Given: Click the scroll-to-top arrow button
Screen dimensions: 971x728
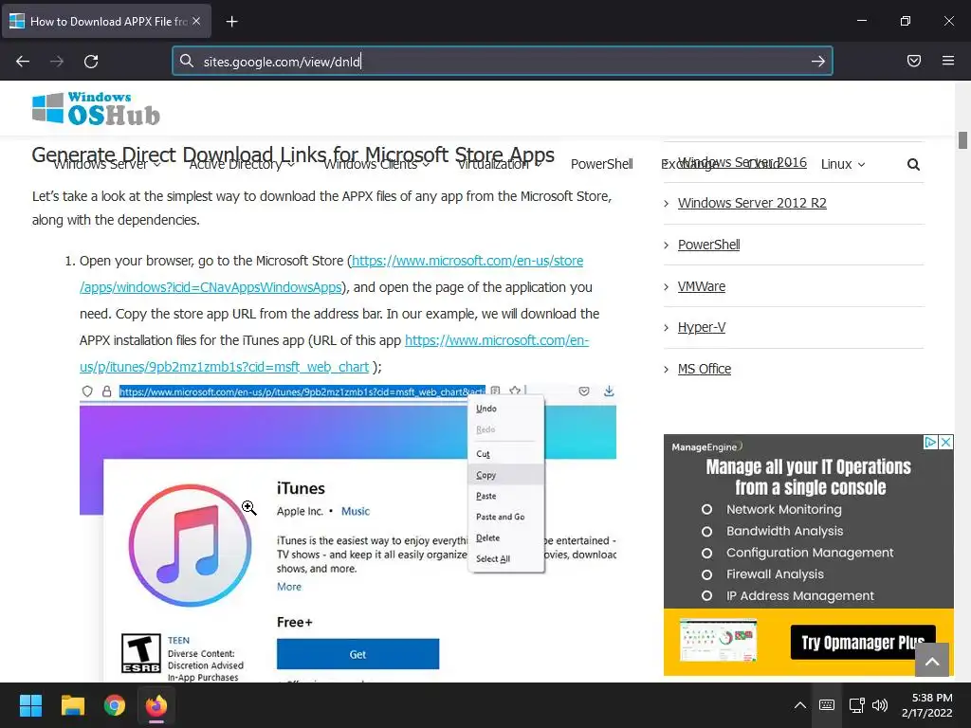Looking at the screenshot, I should click(932, 660).
